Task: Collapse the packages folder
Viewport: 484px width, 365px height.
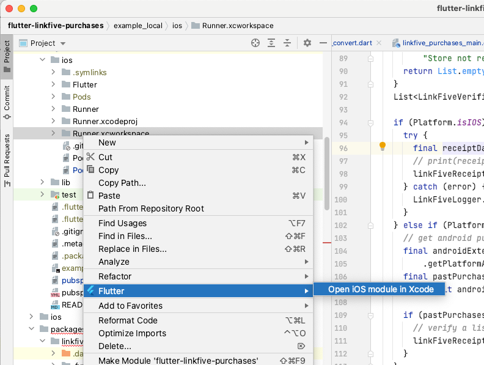Action: pyautogui.click(x=32, y=328)
